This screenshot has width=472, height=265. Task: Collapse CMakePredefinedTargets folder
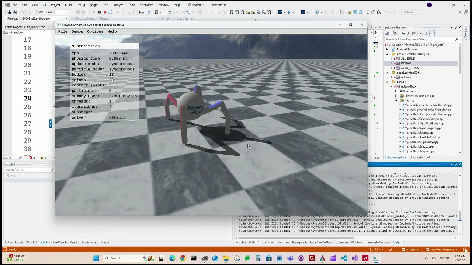[x=387, y=54]
